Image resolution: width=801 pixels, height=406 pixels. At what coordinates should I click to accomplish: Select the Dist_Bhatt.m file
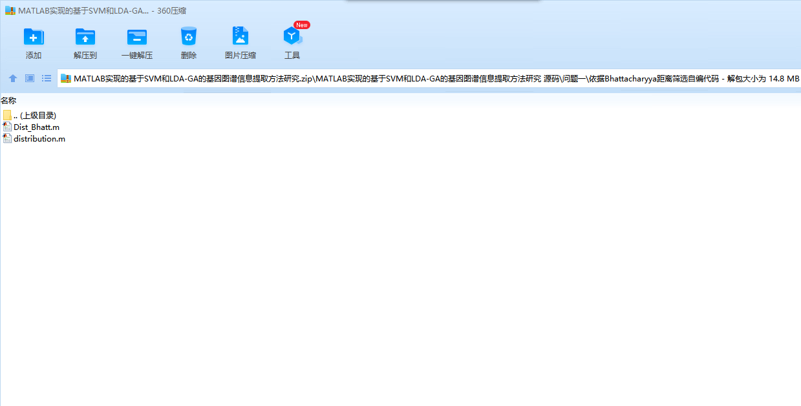point(31,127)
